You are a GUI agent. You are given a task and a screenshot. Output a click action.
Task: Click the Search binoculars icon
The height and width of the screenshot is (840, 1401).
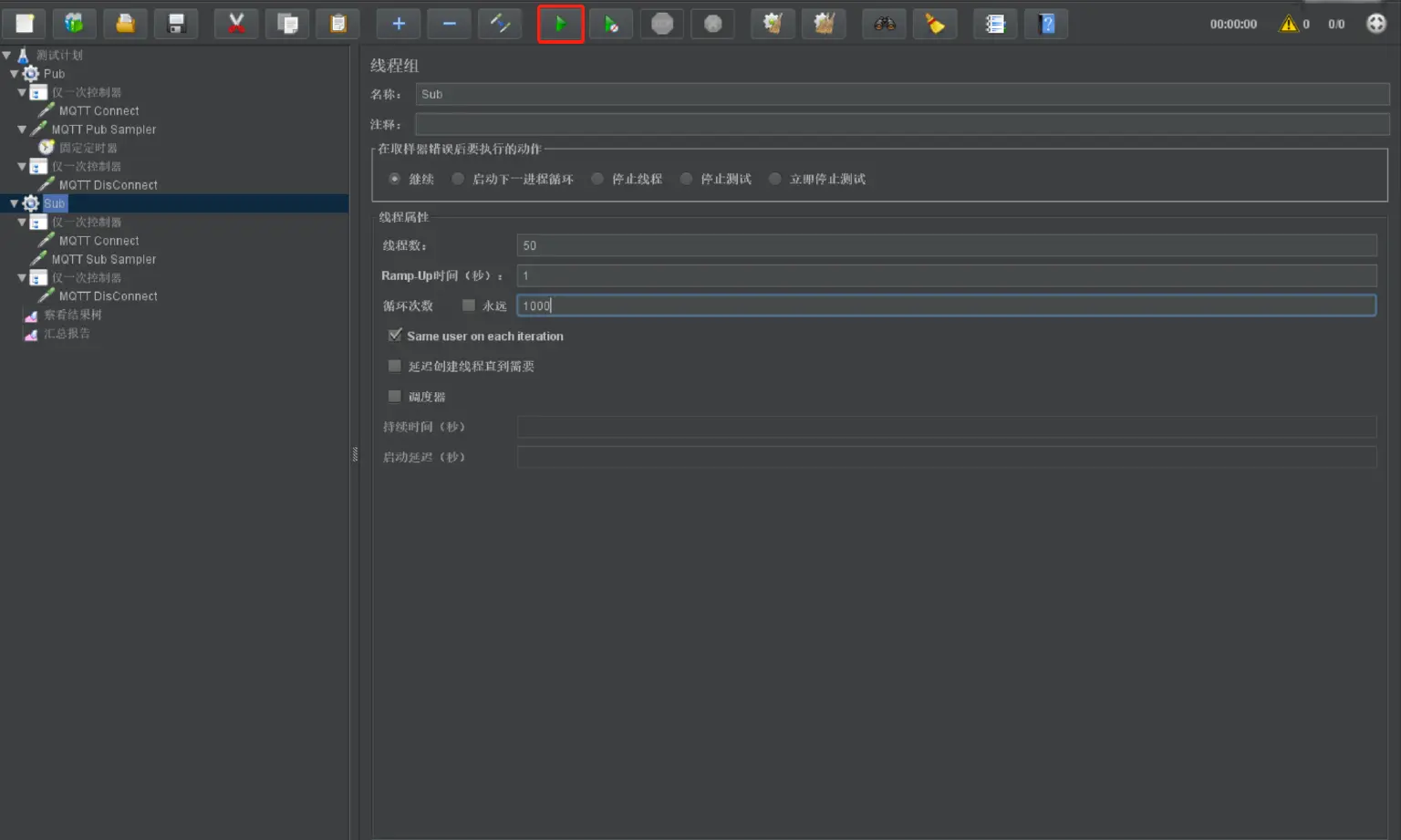click(x=885, y=24)
